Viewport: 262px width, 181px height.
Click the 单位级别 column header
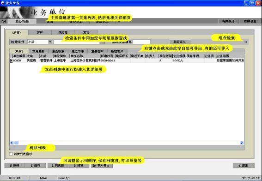pyautogui.click(x=165, y=56)
